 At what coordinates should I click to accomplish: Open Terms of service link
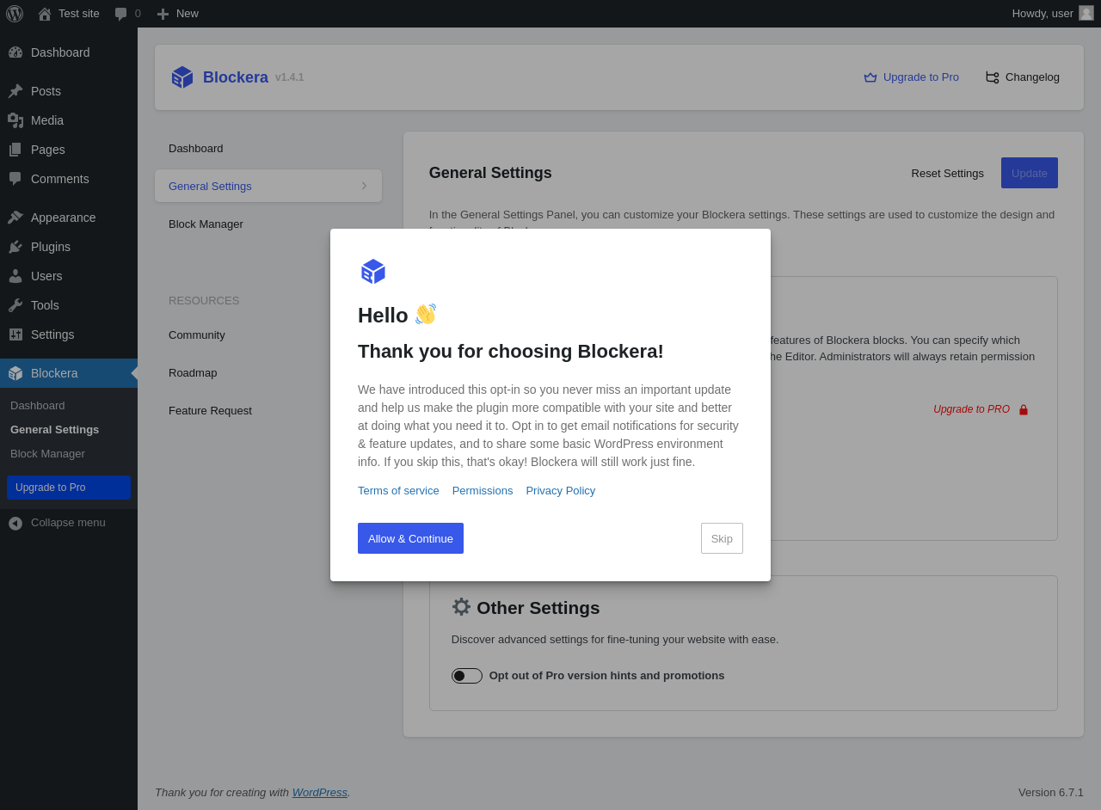tap(398, 491)
